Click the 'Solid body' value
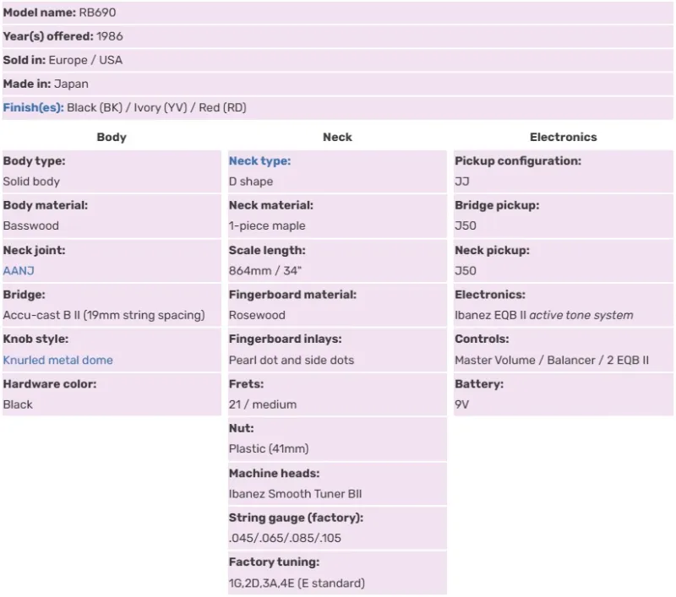The image size is (676, 597). click(x=31, y=182)
